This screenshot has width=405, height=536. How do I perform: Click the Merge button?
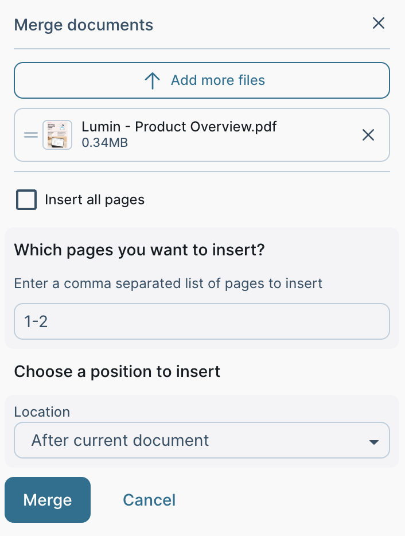pos(47,500)
